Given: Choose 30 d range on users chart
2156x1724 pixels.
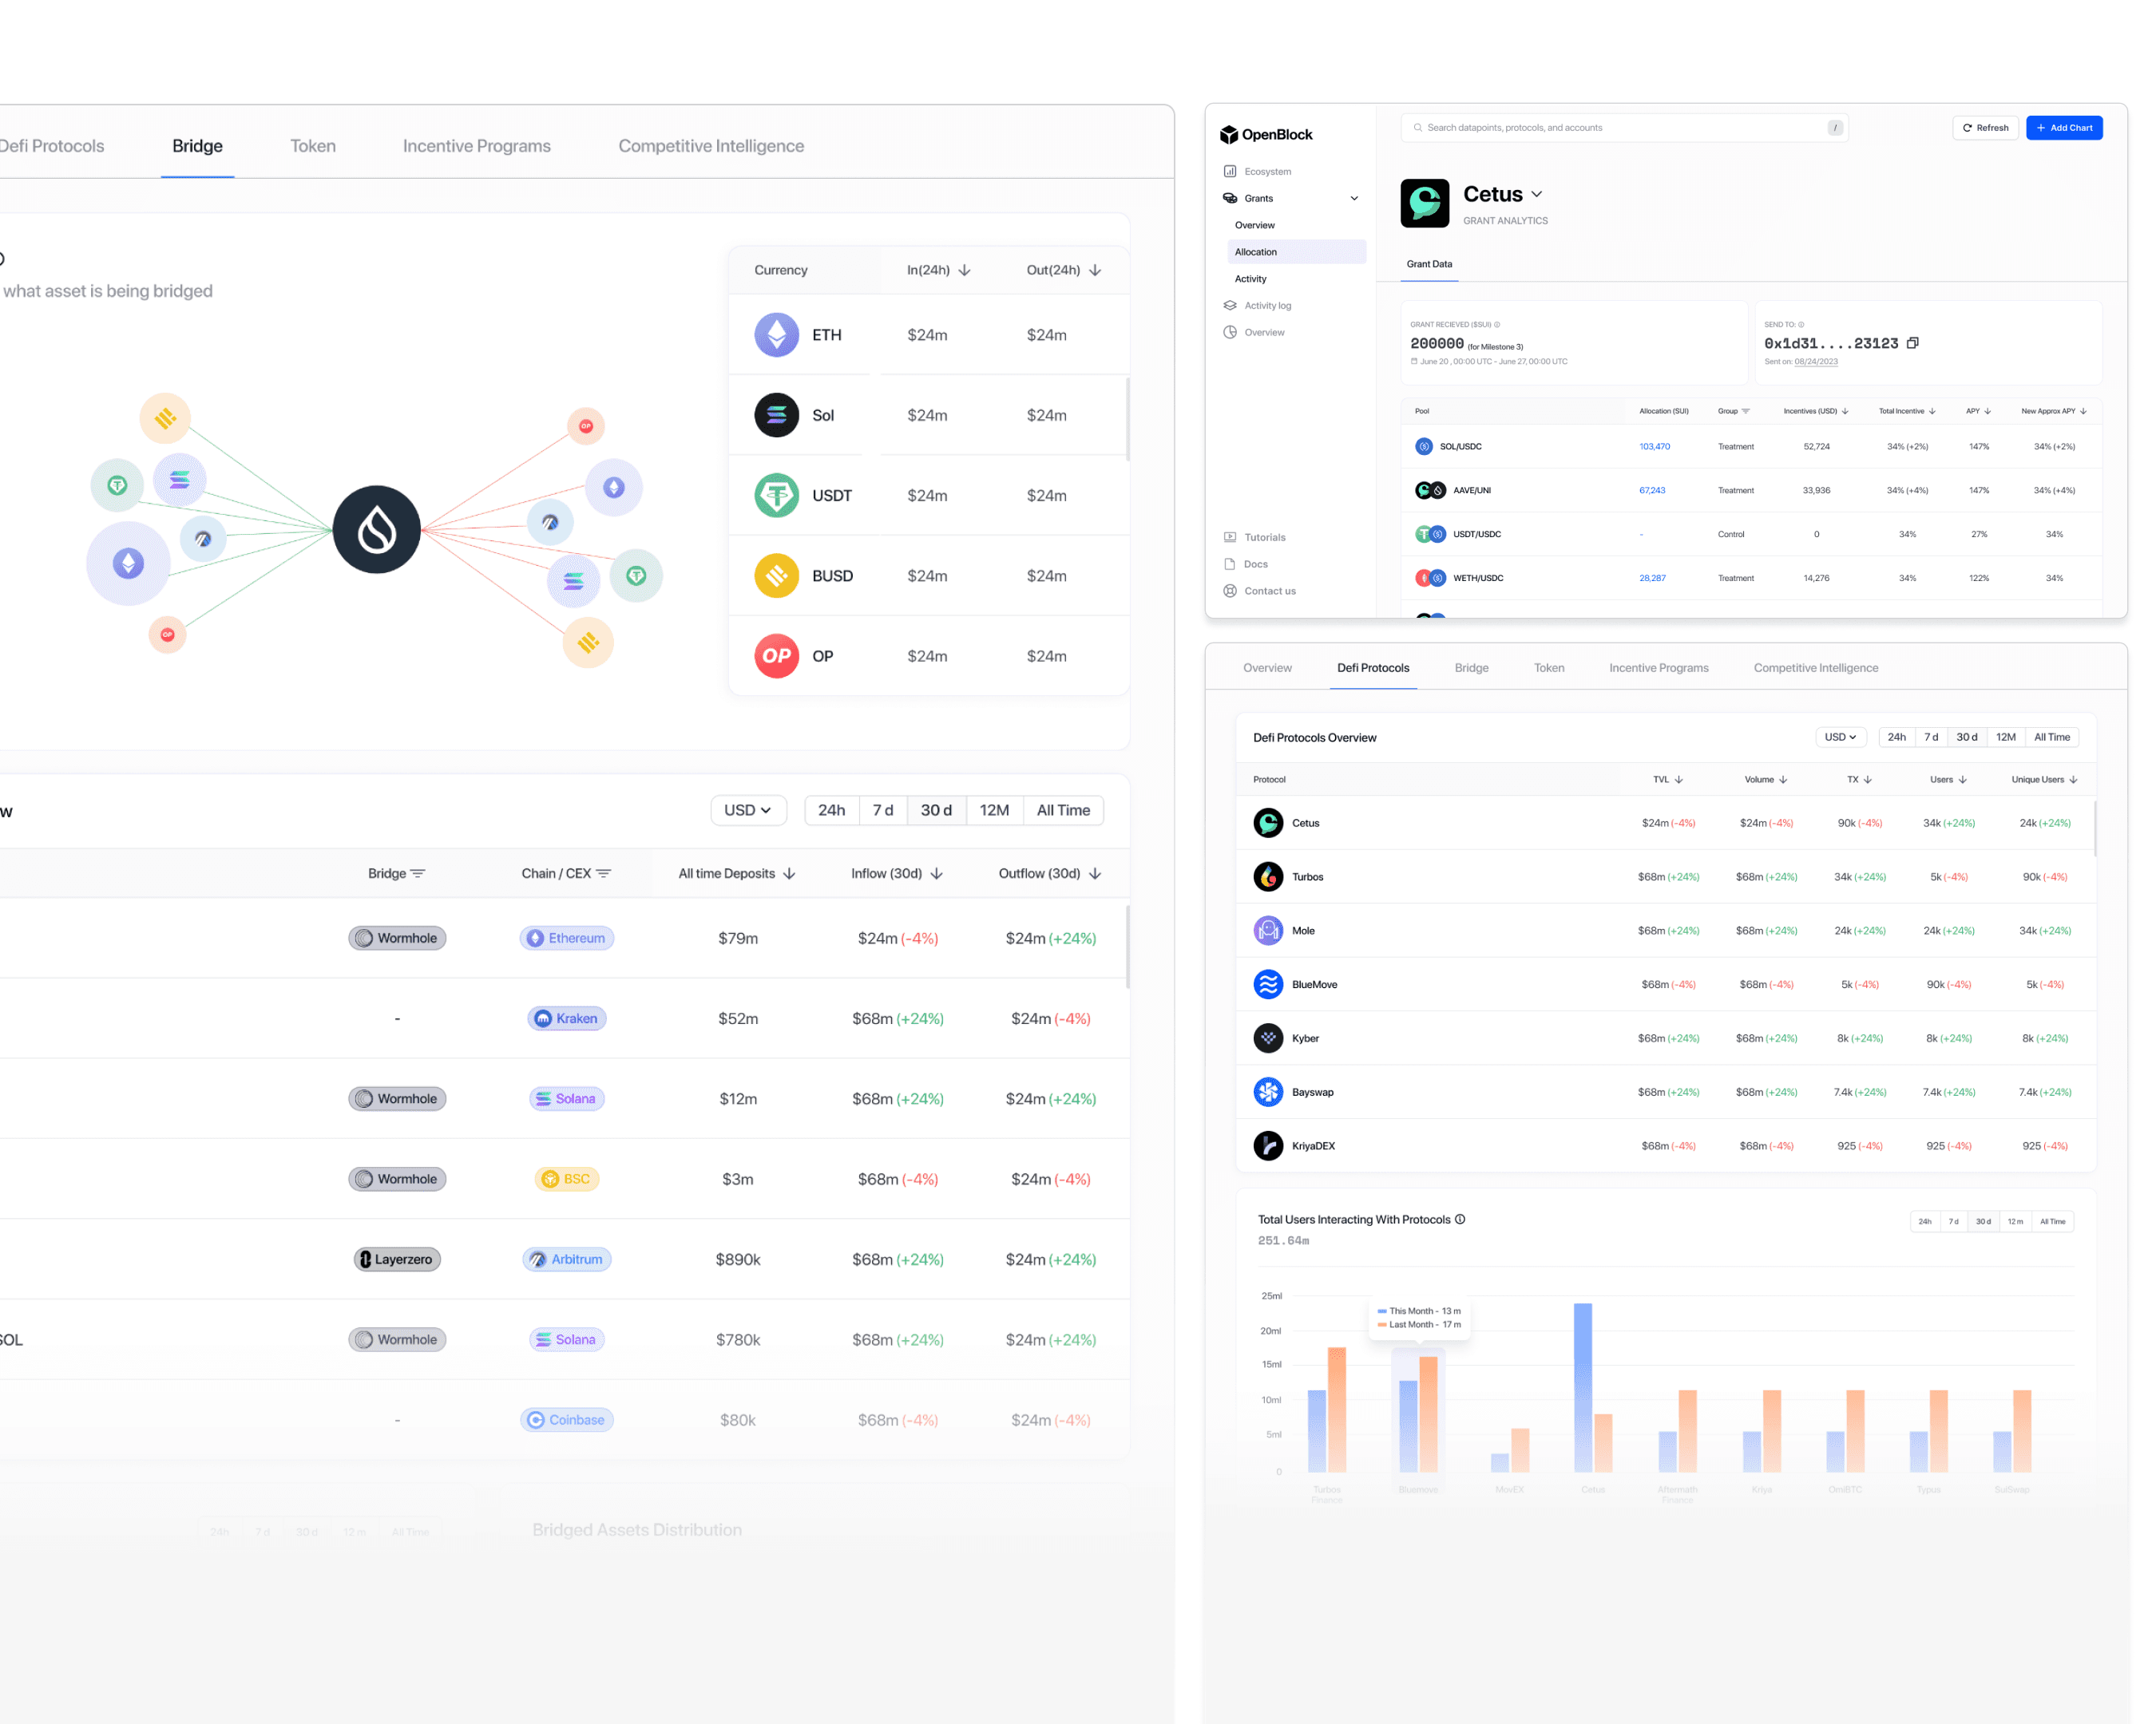Looking at the screenshot, I should [x=1983, y=1221].
